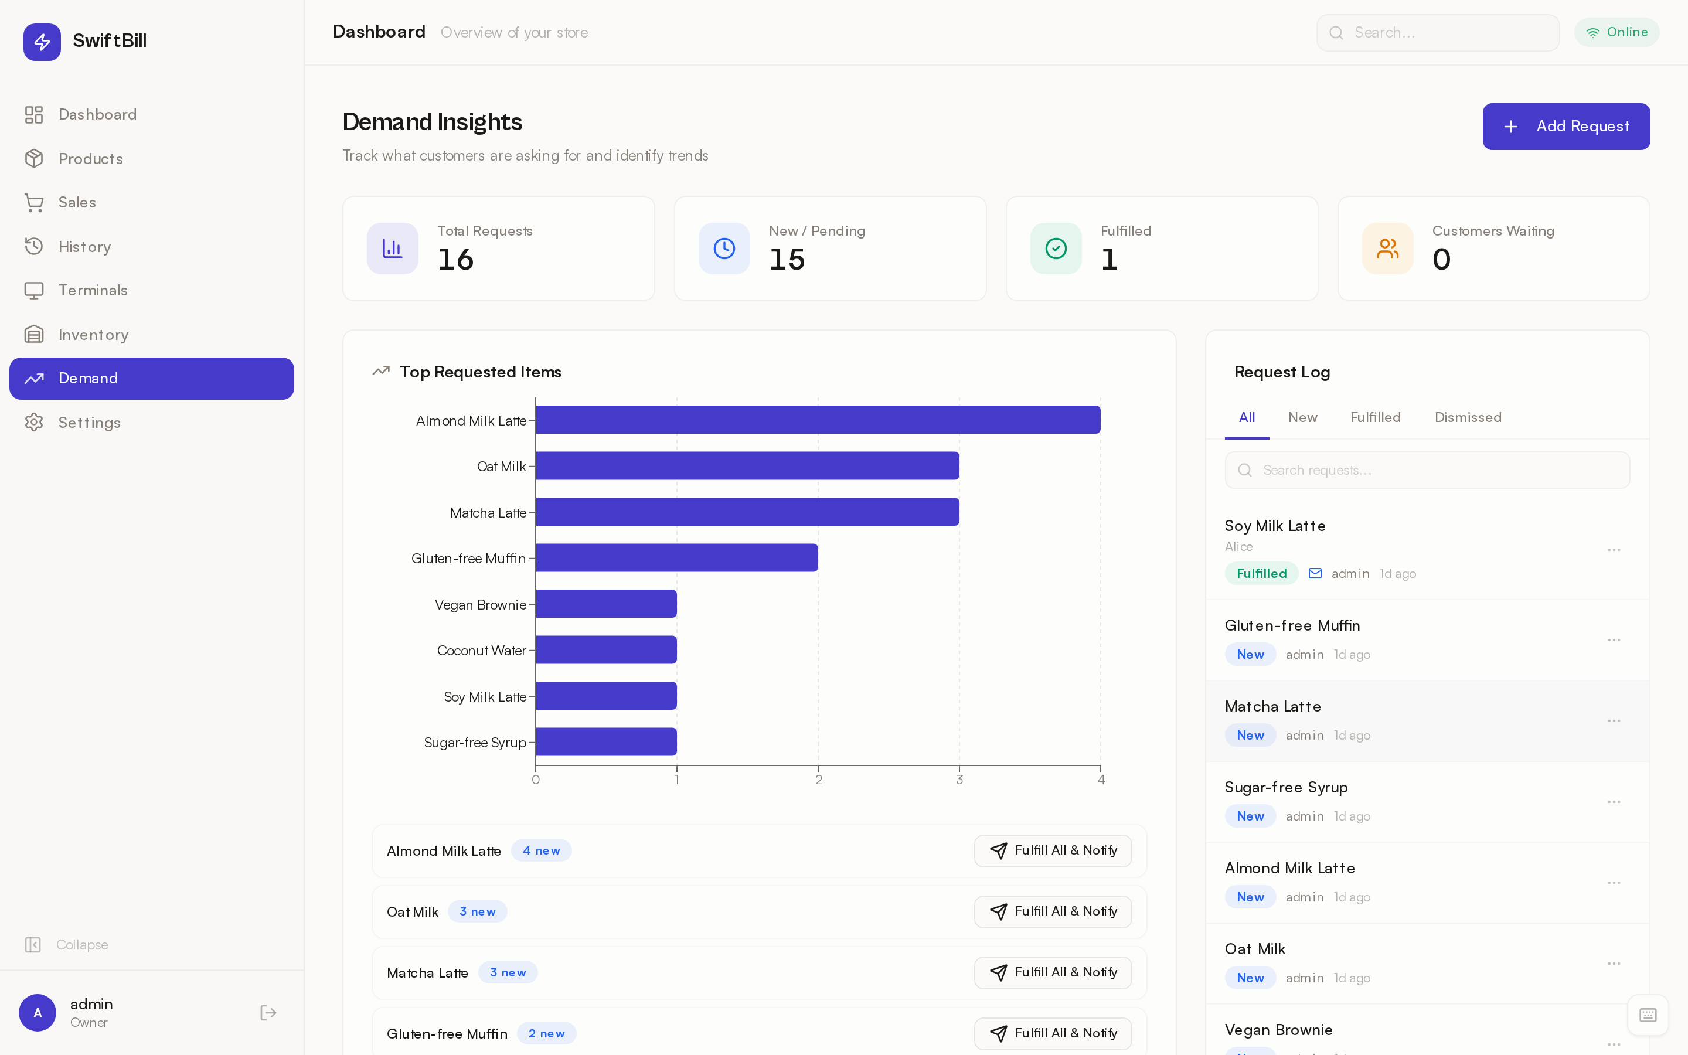
Task: Click the Fulfilled checkmark icon
Action: (x=1056, y=249)
